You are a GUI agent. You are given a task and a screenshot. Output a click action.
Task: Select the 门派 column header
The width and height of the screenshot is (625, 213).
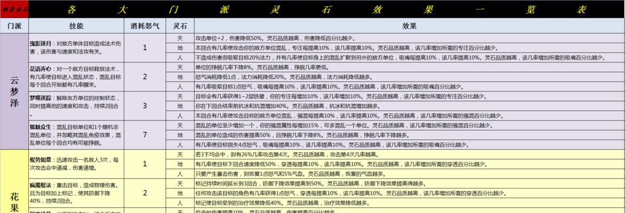14,26
